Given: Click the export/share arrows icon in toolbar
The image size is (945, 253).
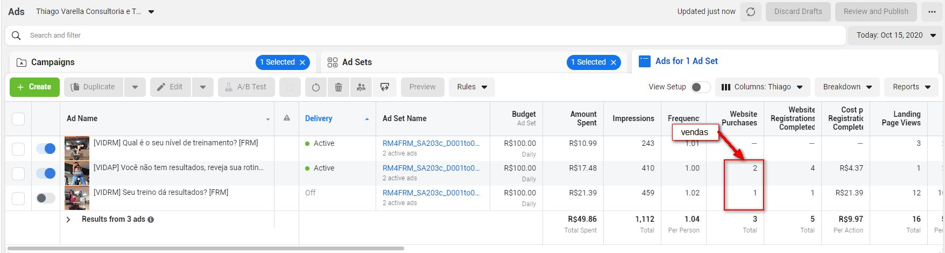Looking at the screenshot, I should (384, 87).
